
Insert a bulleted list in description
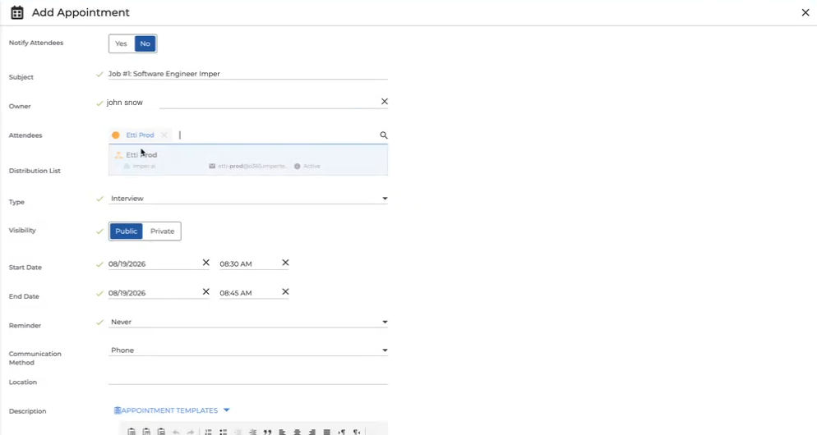click(x=223, y=432)
